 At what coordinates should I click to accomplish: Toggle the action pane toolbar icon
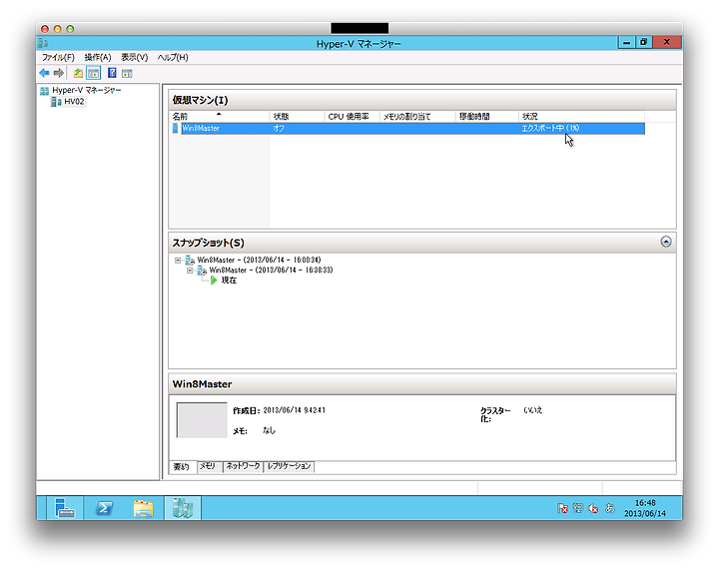coord(127,73)
